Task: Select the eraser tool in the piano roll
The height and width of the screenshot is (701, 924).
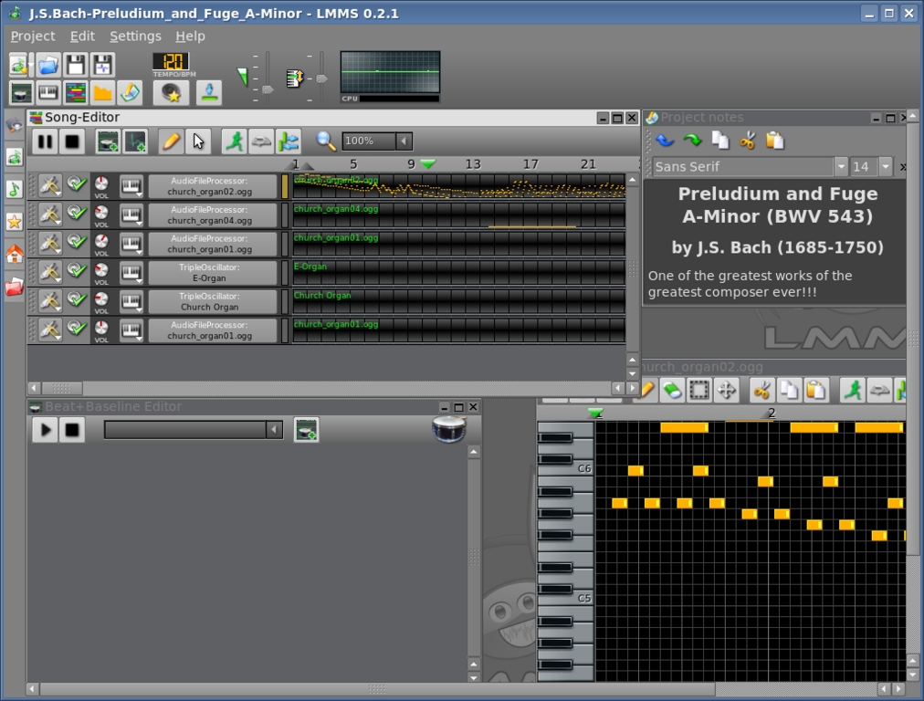Action: point(671,391)
